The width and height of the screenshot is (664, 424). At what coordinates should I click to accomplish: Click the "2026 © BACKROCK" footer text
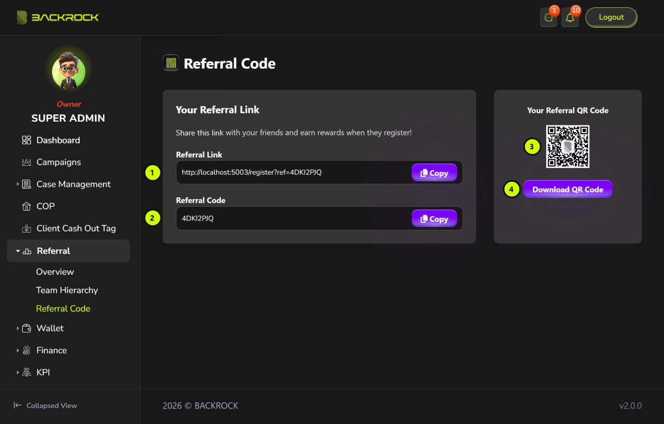(x=200, y=406)
